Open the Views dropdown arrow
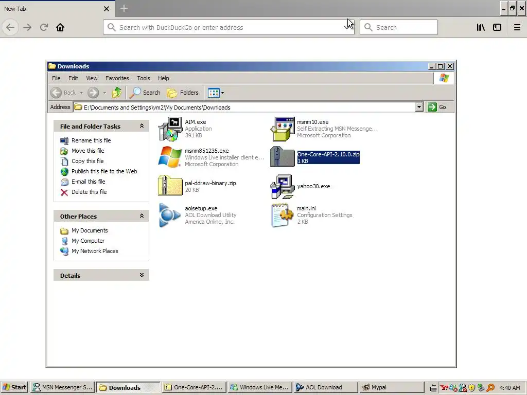The height and width of the screenshot is (395, 527). 222,93
